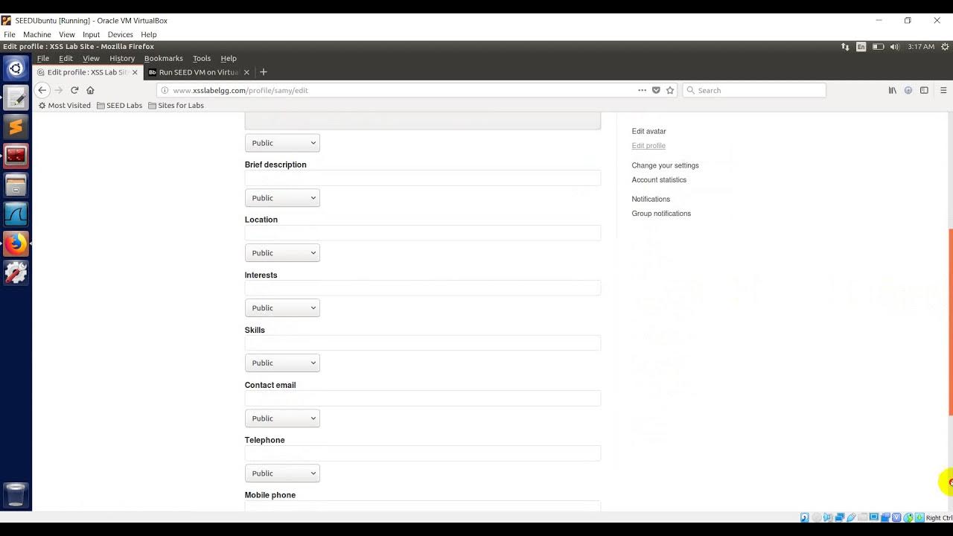Open Group notifications link
The width and height of the screenshot is (953, 536).
pos(661,214)
